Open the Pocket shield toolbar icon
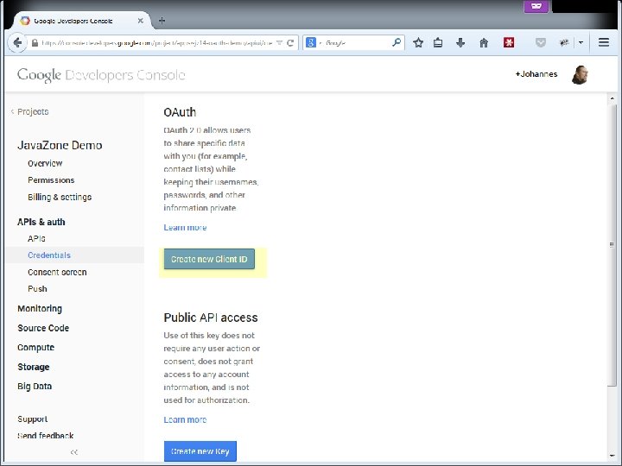This screenshot has width=622, height=466. click(540, 42)
